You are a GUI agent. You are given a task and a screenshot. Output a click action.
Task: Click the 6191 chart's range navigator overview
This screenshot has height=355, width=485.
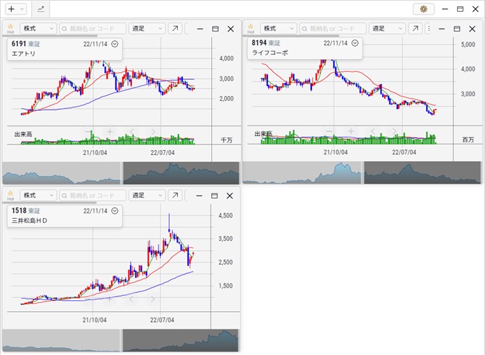click(121, 173)
